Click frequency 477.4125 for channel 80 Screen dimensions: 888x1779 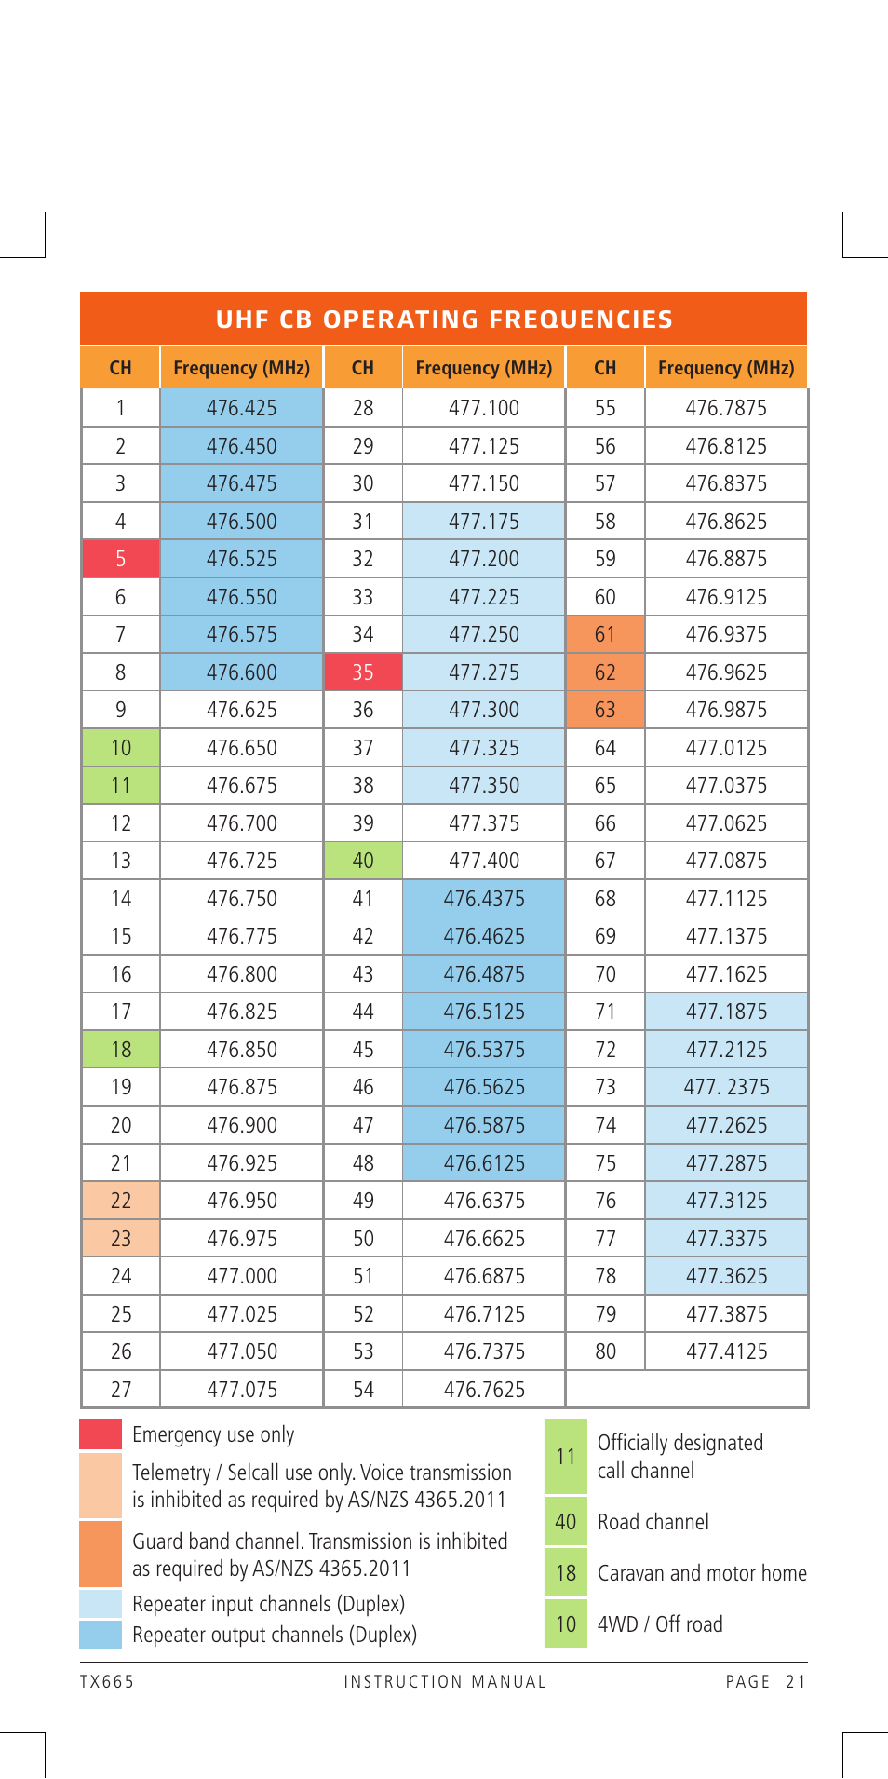(x=727, y=1351)
